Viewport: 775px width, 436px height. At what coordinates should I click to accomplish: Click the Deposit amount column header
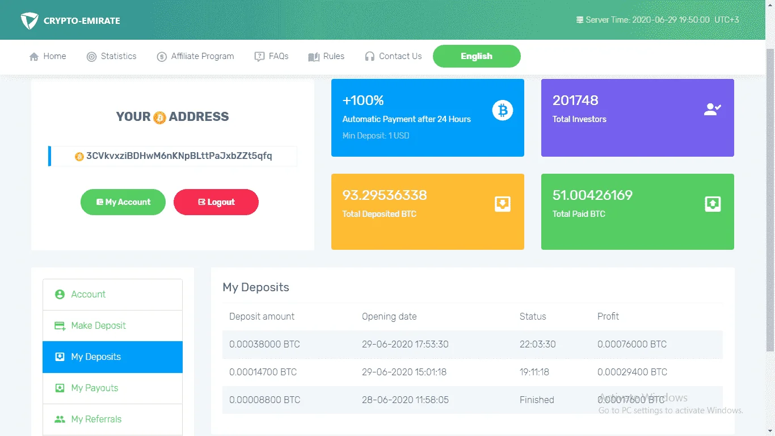pyautogui.click(x=262, y=317)
